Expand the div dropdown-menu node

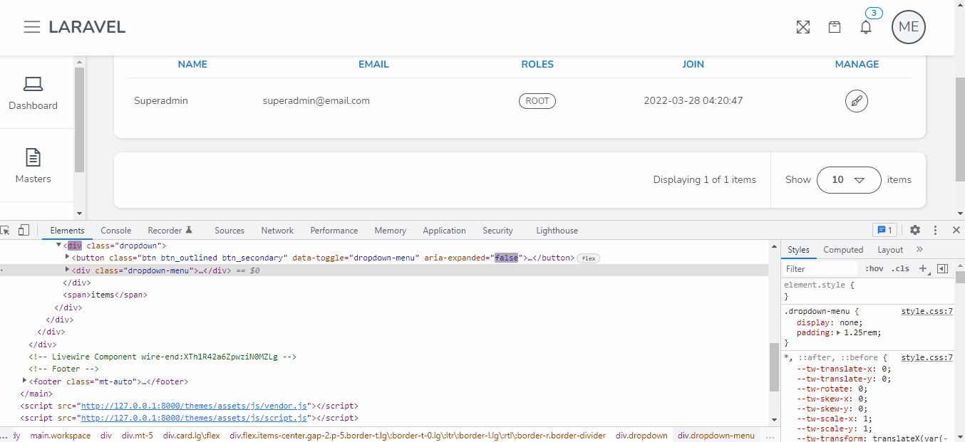[68, 270]
